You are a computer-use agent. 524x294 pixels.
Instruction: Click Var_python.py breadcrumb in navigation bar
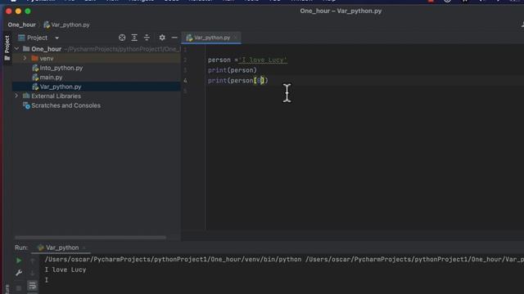pos(67,24)
